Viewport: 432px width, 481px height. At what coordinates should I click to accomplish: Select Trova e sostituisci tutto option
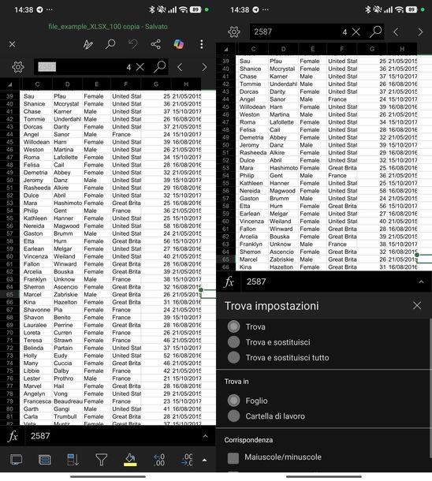tap(233, 357)
